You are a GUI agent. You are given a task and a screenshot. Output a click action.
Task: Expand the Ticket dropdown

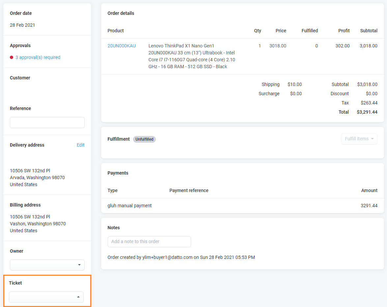pyautogui.click(x=46, y=297)
